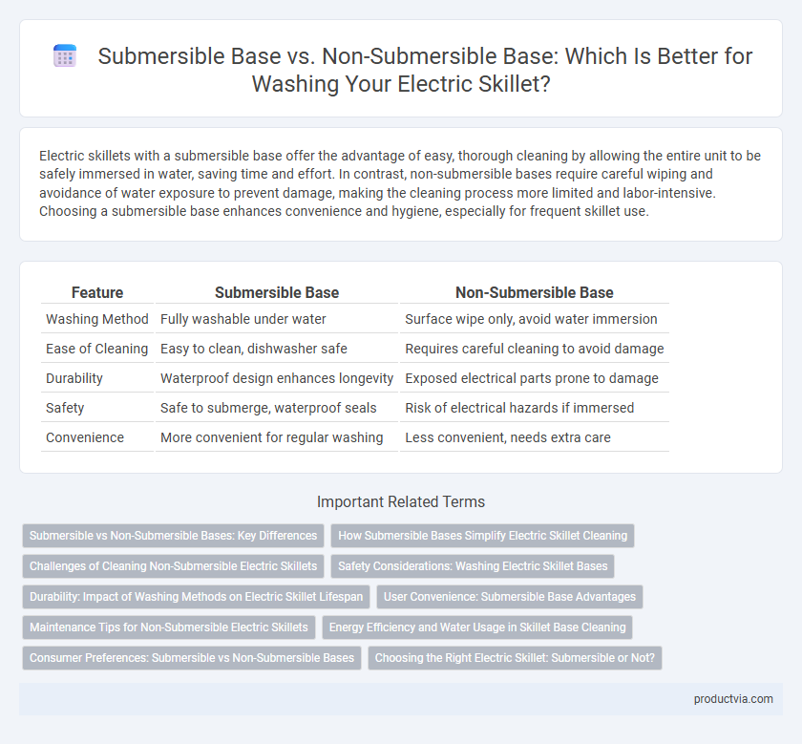802x744 pixels.
Task: Open 'How Submersible Bases Simplify Electric Skillet Cleaning'
Action: point(483,536)
